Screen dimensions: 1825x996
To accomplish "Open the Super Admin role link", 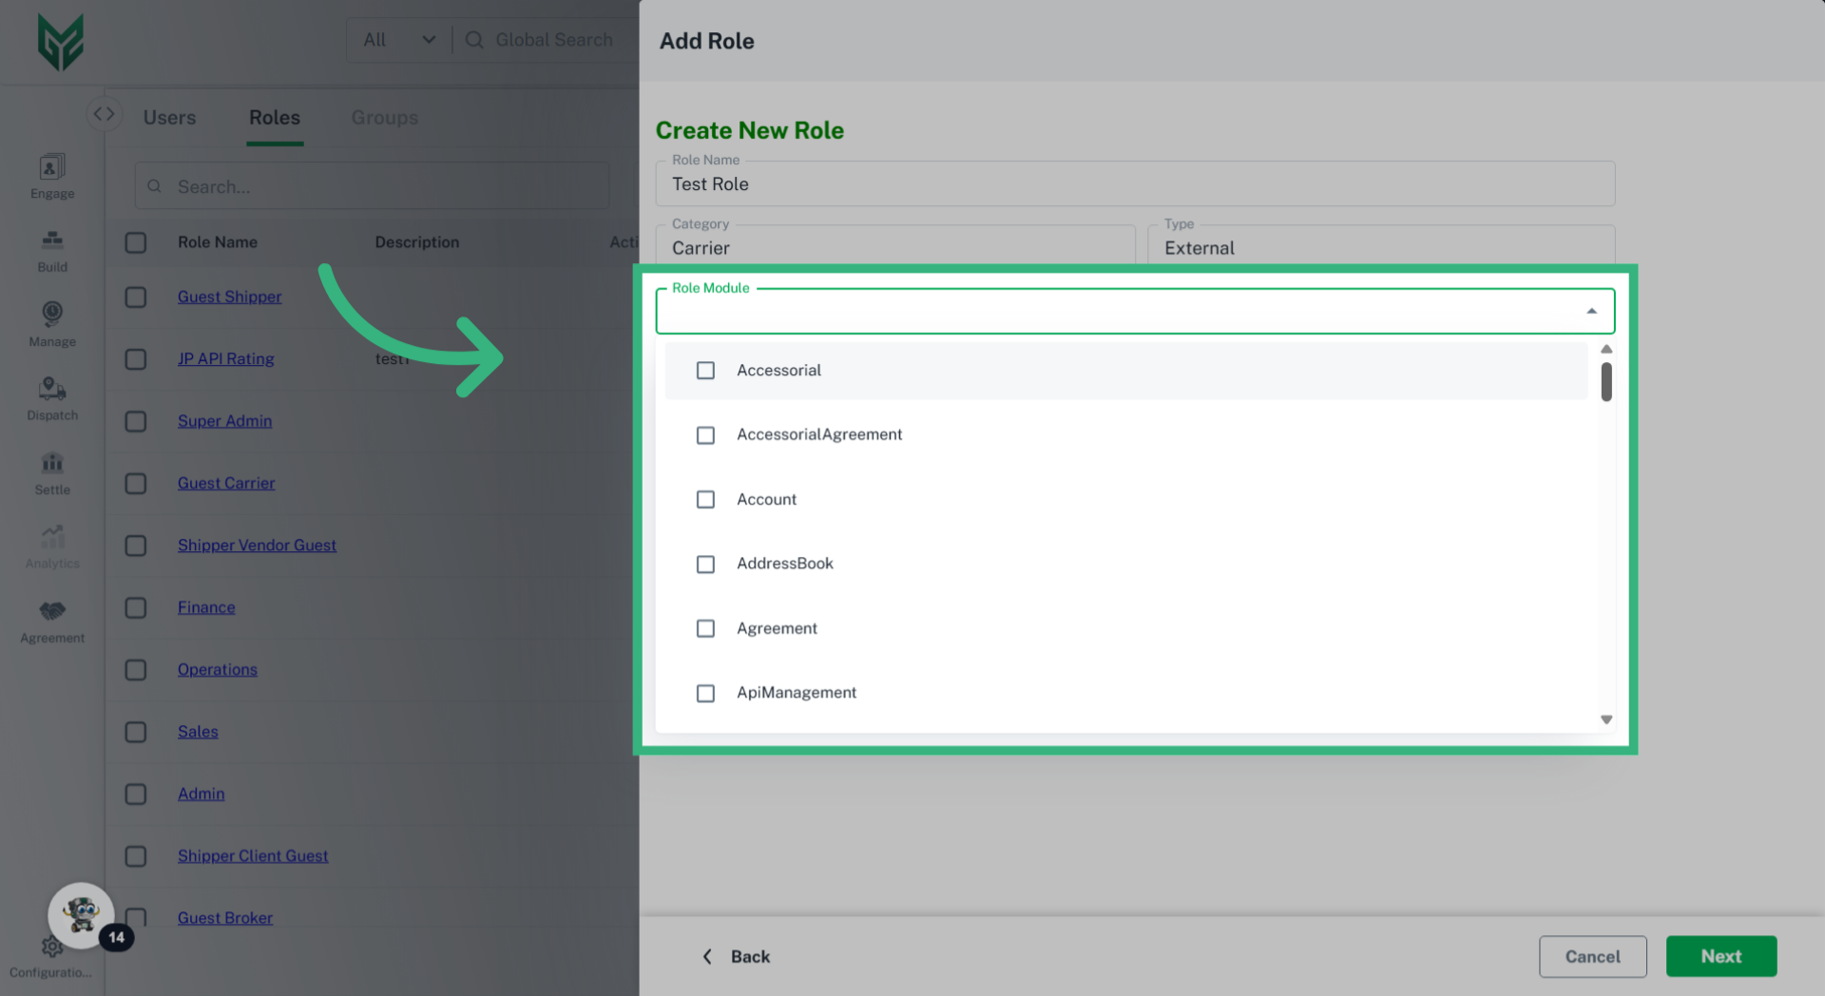I will tap(224, 420).
